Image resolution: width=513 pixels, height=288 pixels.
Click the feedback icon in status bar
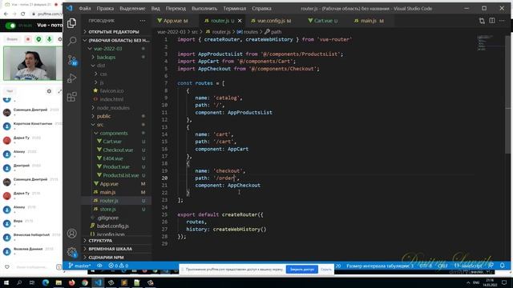491,266
